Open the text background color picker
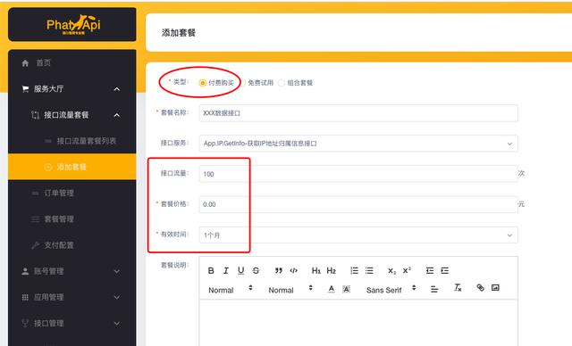Image resolution: width=572 pixels, height=346 pixels. [x=346, y=289]
